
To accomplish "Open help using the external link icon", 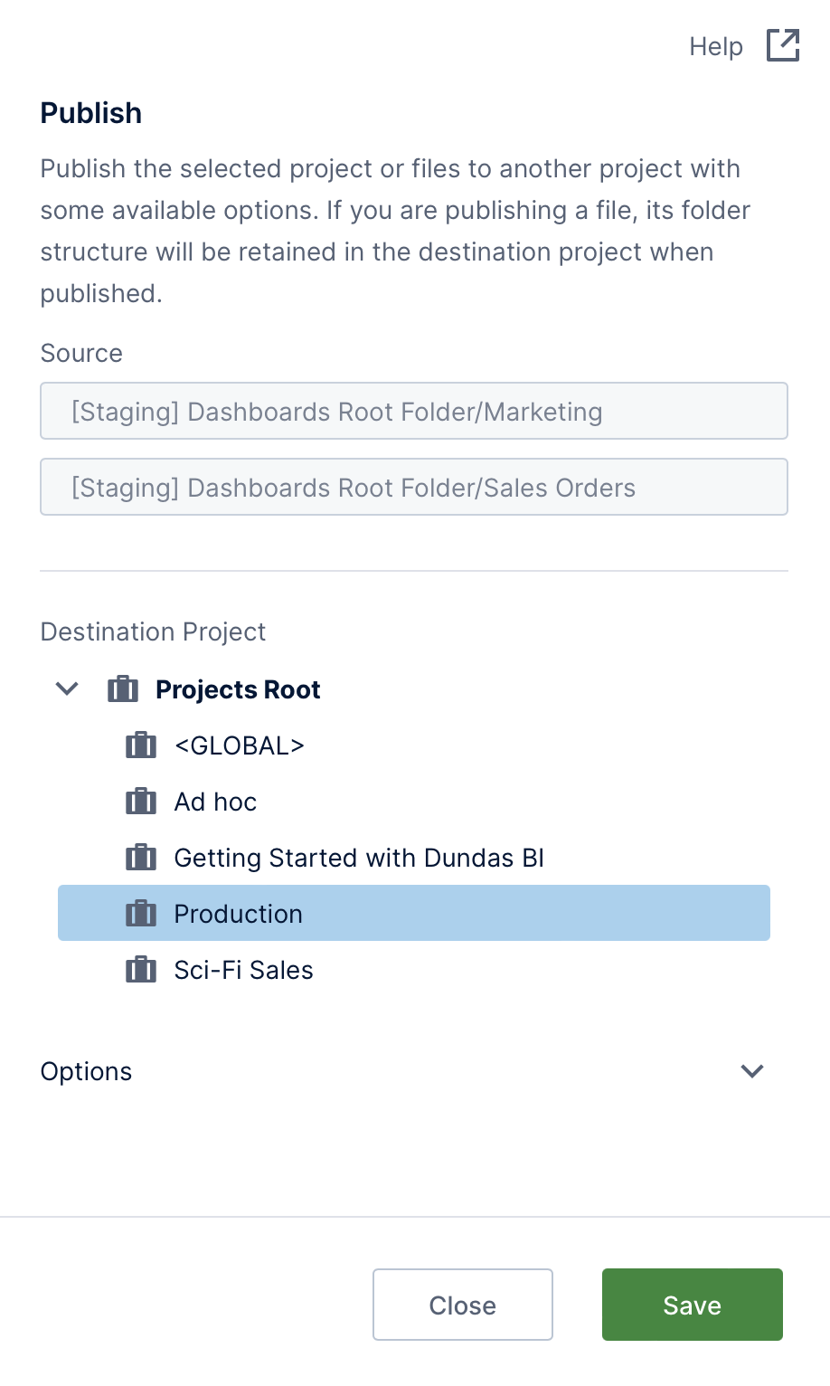I will click(x=781, y=45).
